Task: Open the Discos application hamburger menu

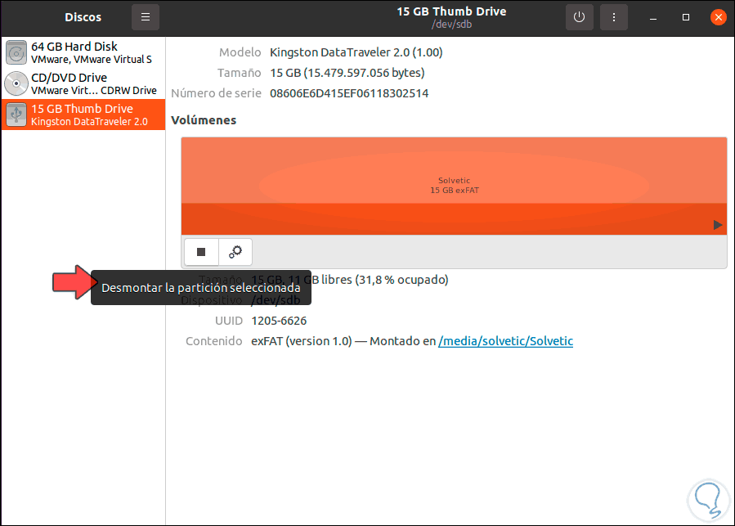Action: click(146, 17)
